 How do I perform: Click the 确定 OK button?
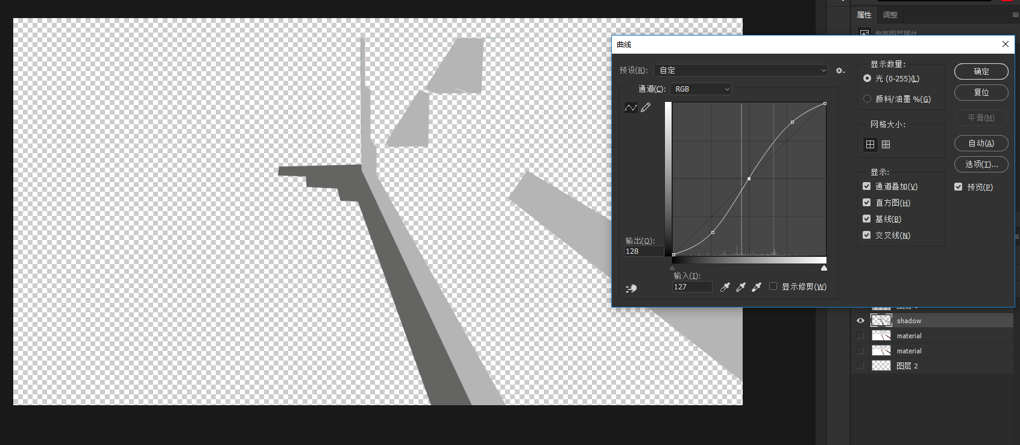coord(981,71)
